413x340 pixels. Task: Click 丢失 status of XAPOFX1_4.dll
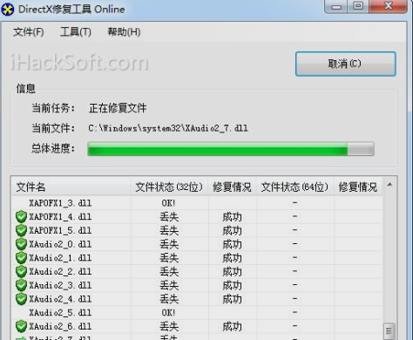[x=169, y=217]
